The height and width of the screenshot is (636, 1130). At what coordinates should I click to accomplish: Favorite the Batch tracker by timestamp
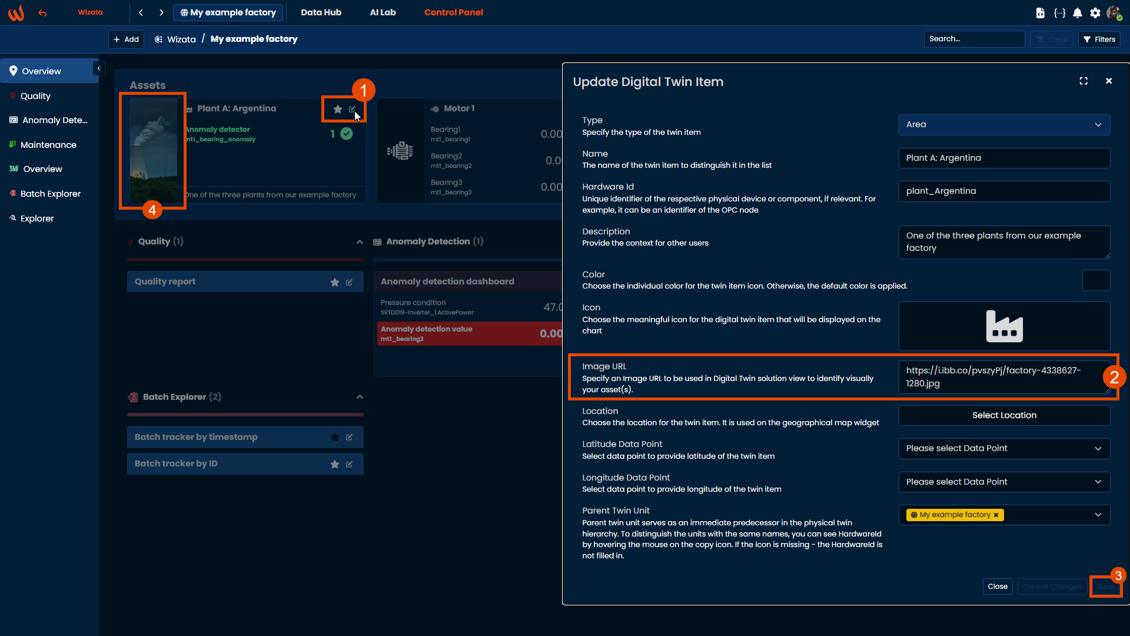(x=335, y=438)
